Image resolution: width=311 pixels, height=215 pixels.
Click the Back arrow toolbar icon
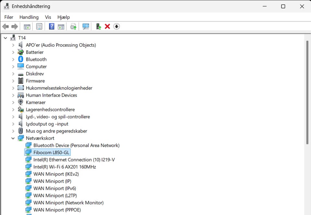pos(6,26)
